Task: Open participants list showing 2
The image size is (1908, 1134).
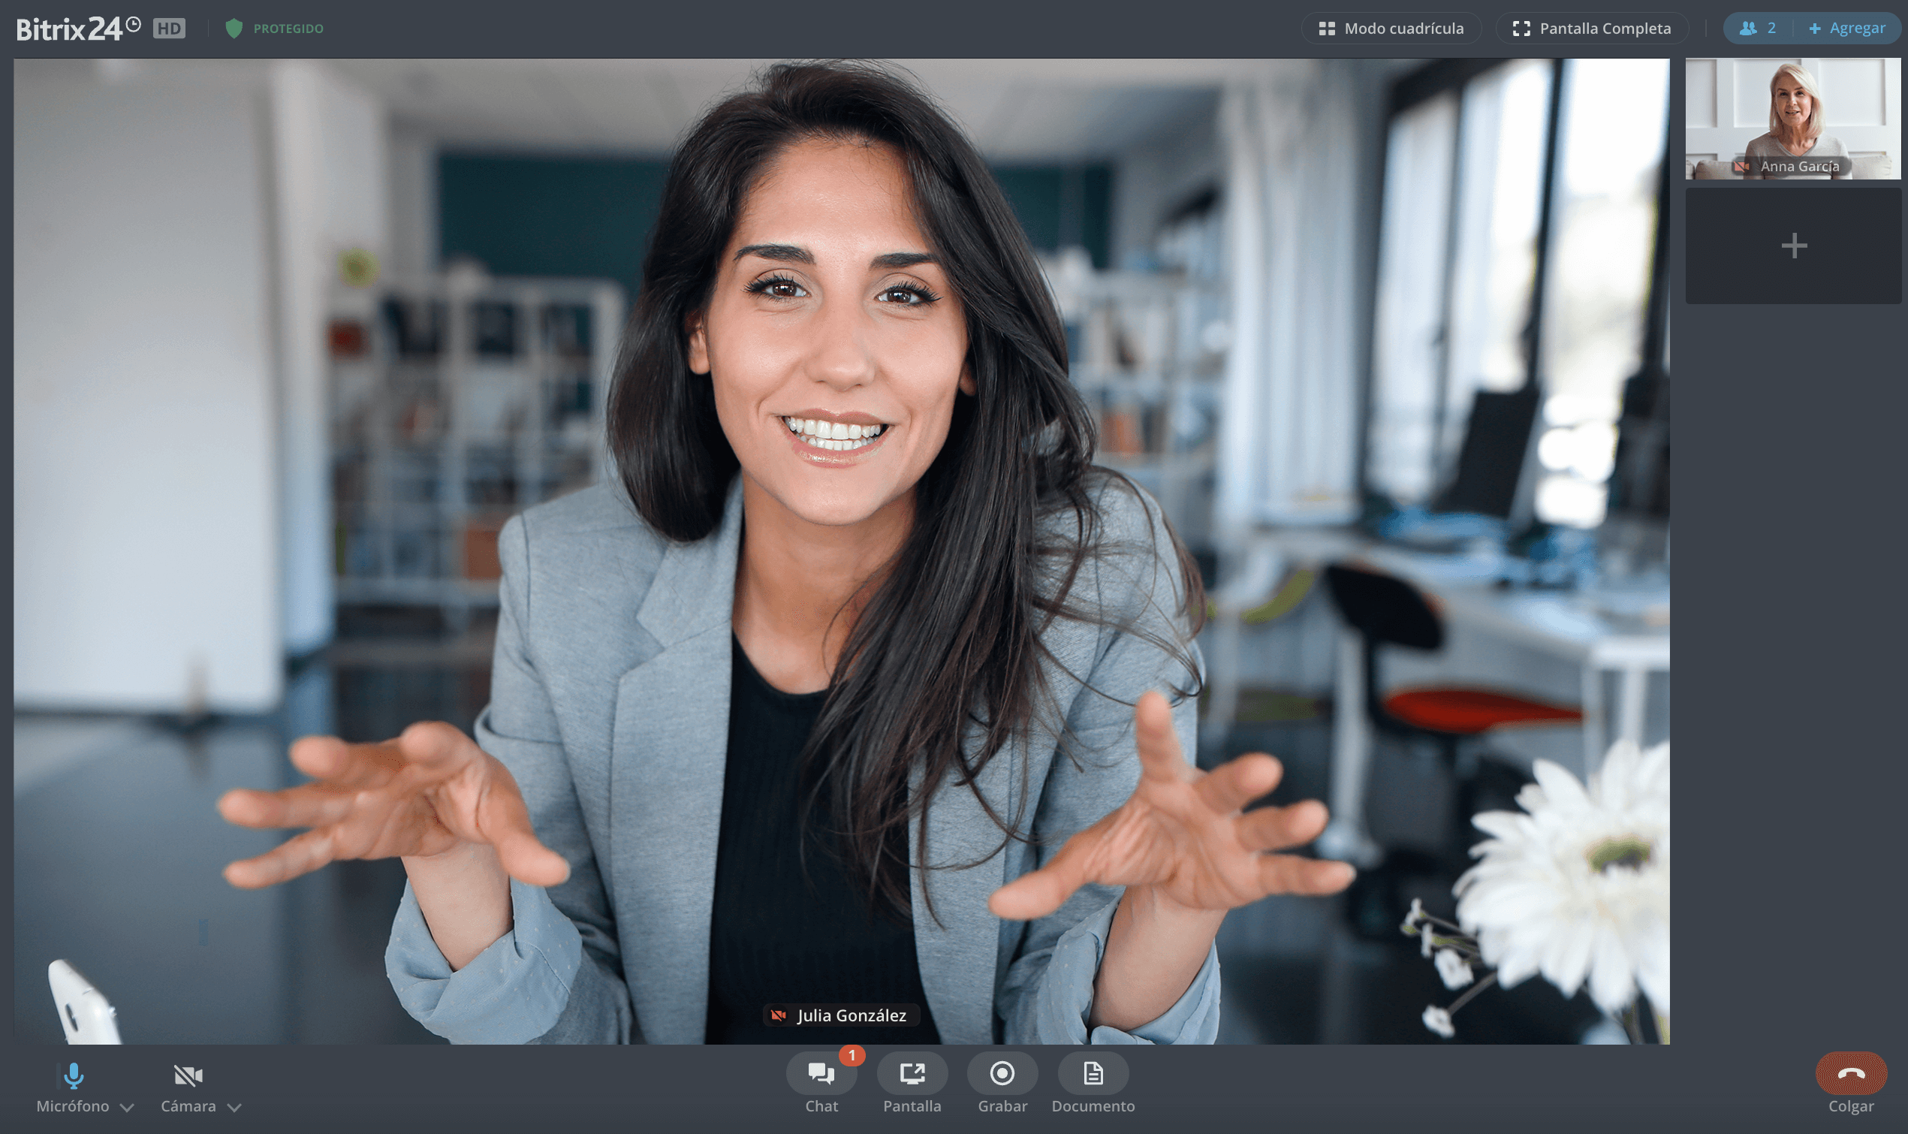Action: pyautogui.click(x=1758, y=29)
